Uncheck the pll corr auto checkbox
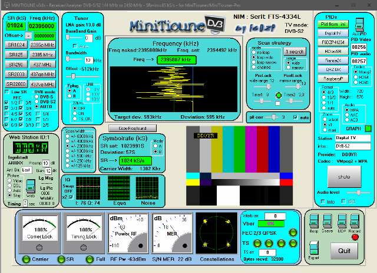 [x=295, y=117]
